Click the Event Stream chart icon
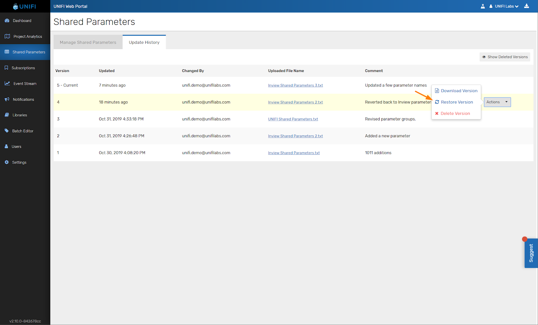The width and height of the screenshot is (538, 325). (x=7, y=83)
